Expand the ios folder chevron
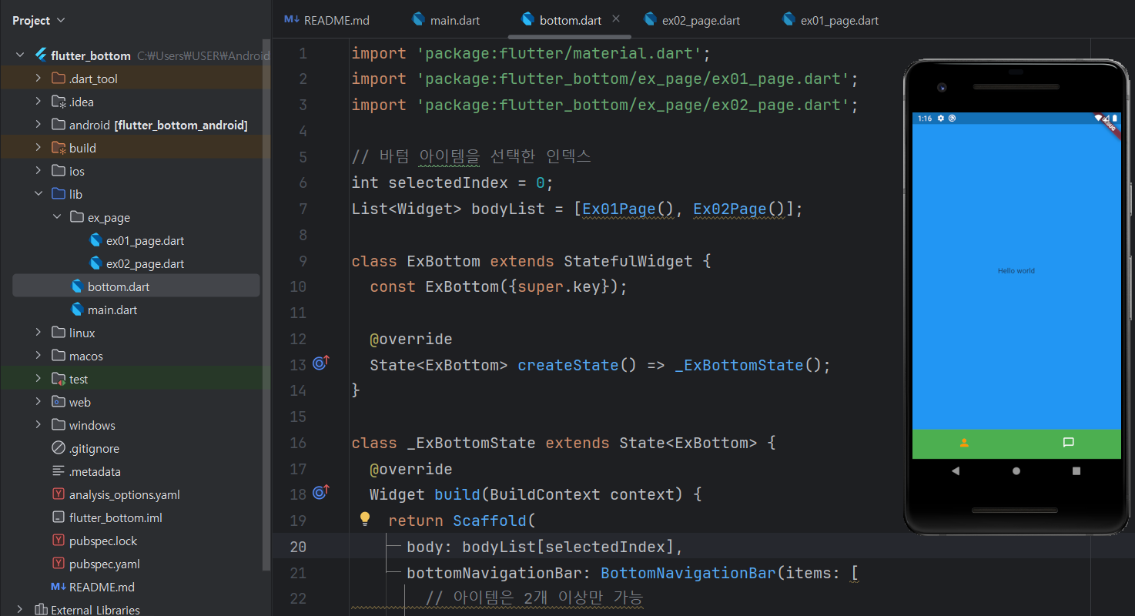Image resolution: width=1135 pixels, height=616 pixels. point(39,171)
